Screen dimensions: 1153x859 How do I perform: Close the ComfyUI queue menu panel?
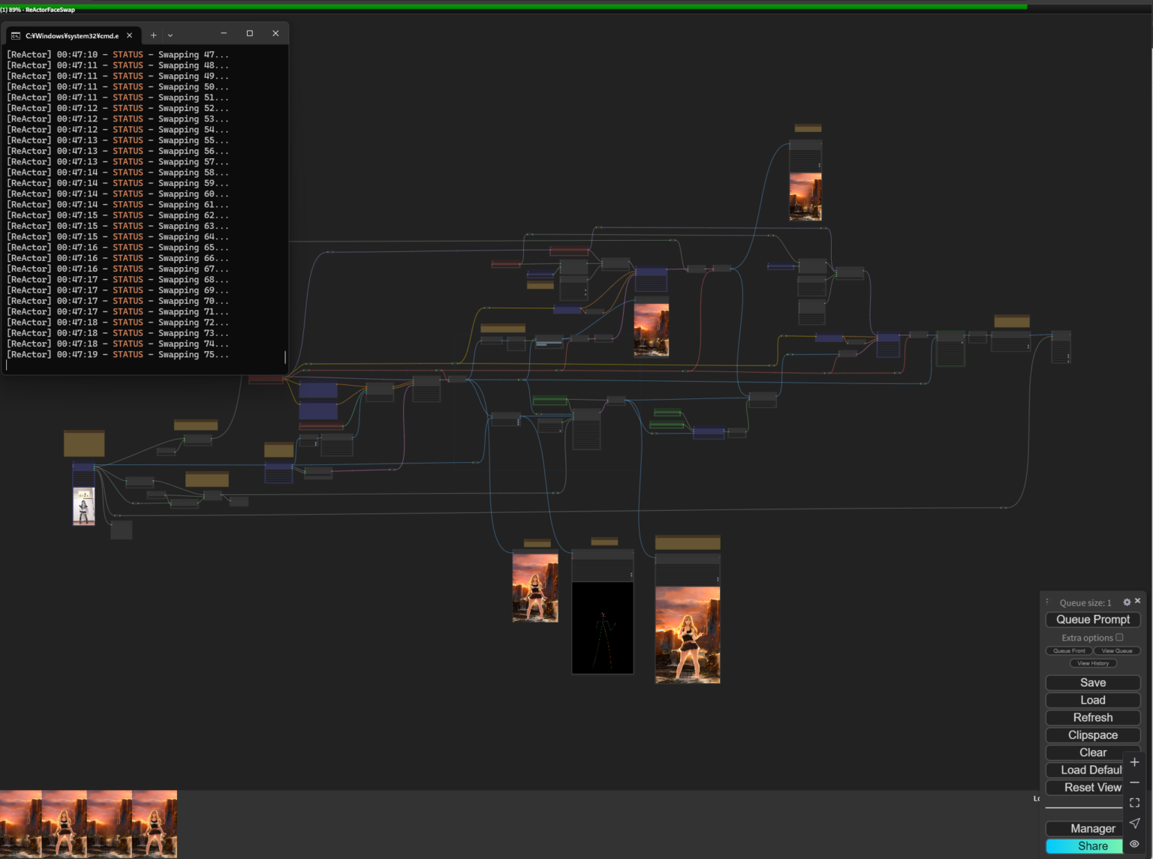[1138, 601]
